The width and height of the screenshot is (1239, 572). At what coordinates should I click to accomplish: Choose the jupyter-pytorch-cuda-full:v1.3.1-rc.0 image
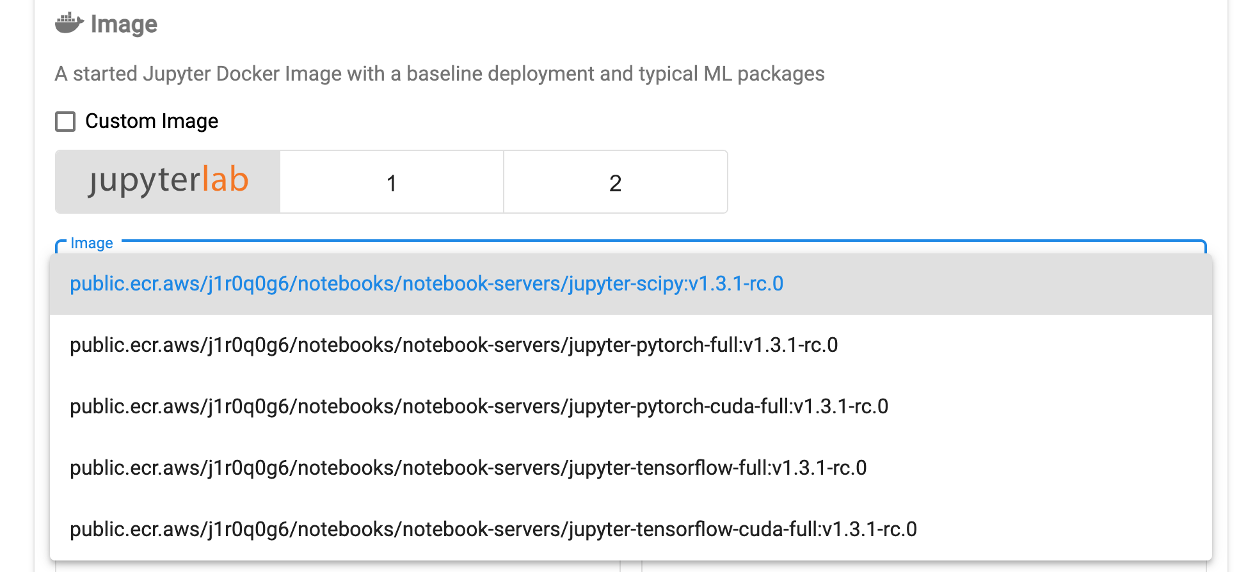pos(631,407)
